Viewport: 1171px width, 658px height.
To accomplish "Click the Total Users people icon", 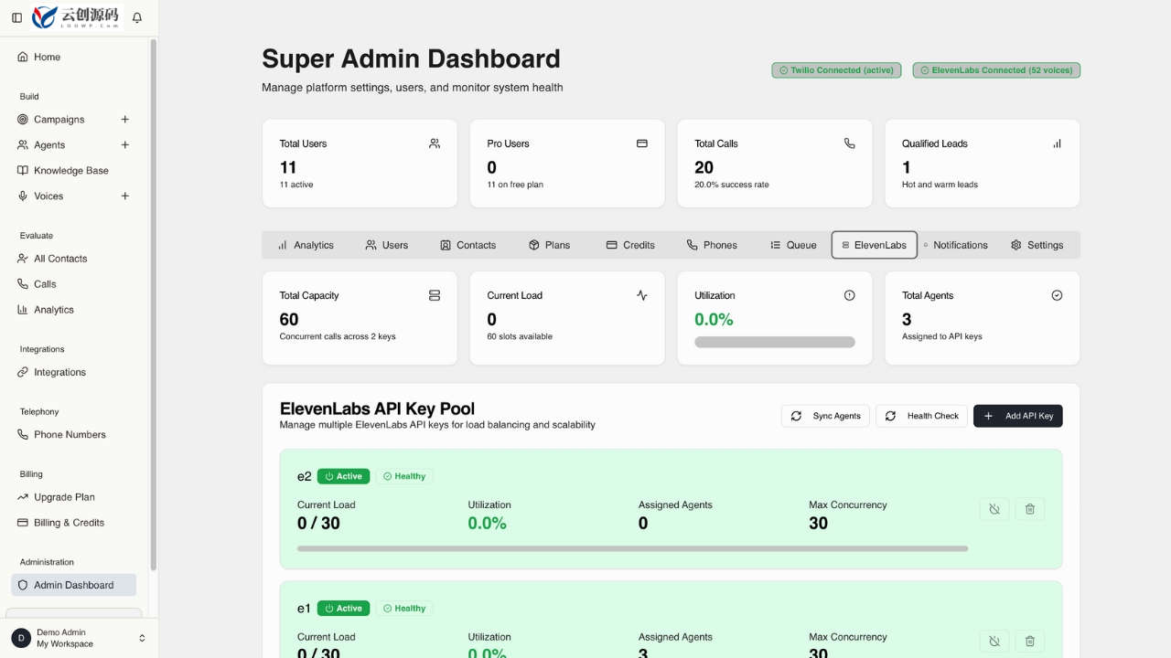I will pyautogui.click(x=435, y=143).
